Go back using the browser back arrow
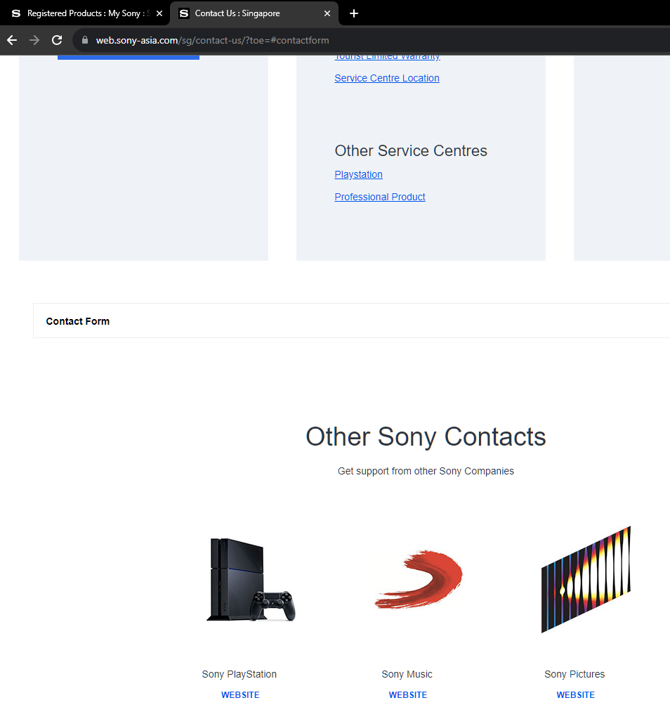 (12, 40)
